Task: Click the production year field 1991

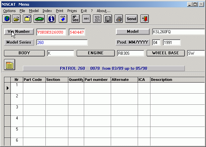Action: point(172,42)
